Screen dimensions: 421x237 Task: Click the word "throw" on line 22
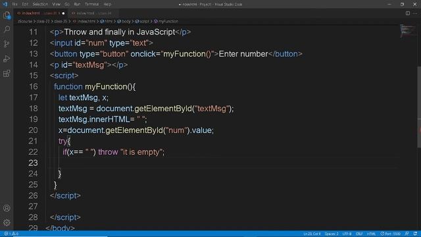pos(108,152)
